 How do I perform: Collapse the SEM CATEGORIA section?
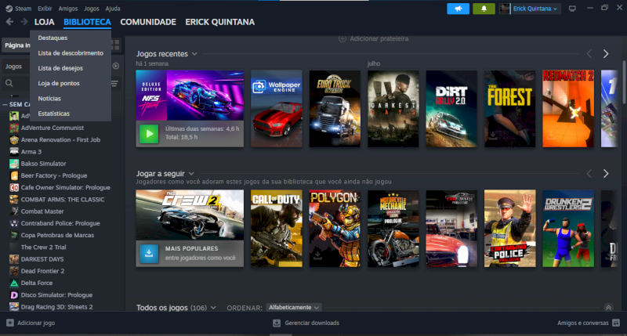(x=5, y=104)
